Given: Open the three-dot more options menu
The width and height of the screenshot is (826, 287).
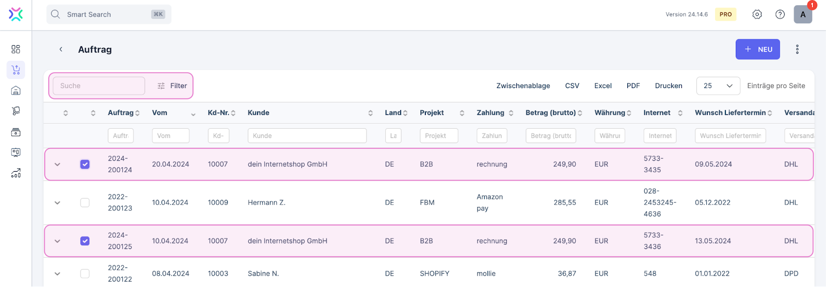Looking at the screenshot, I should point(797,49).
